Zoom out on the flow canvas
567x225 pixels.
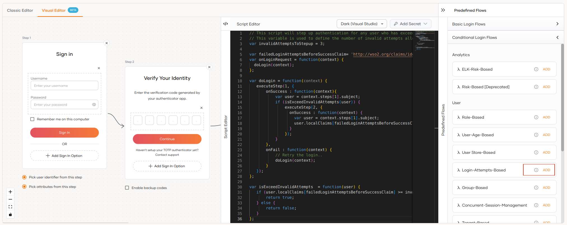(x=10, y=199)
